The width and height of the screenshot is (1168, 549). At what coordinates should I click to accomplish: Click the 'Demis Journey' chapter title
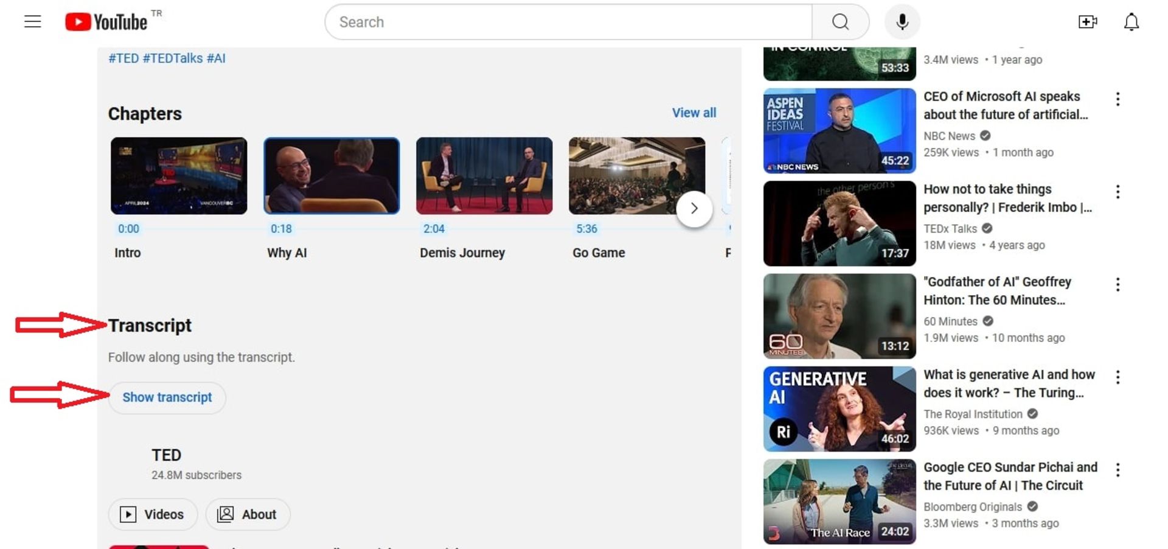[x=462, y=253]
